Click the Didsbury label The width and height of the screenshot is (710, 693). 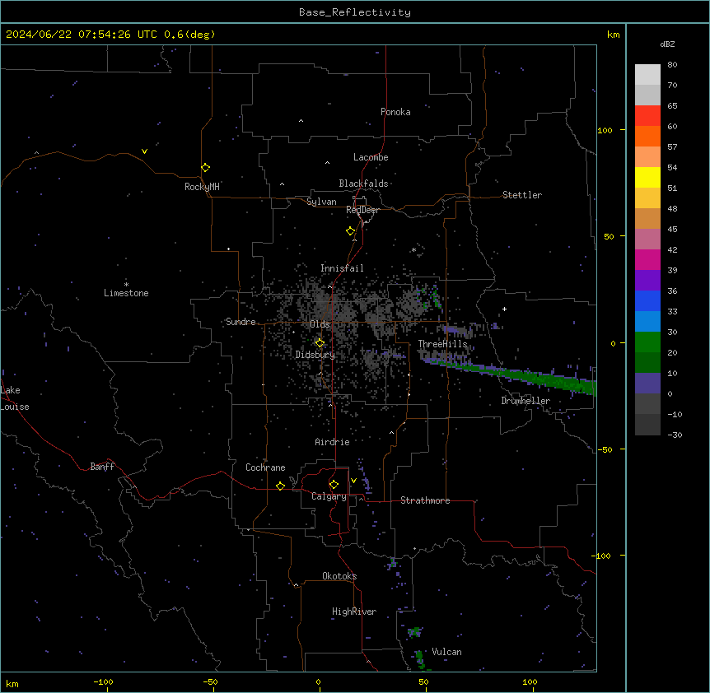[x=315, y=355]
